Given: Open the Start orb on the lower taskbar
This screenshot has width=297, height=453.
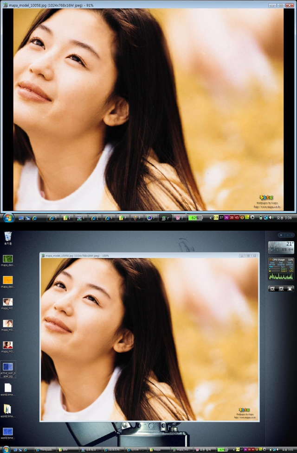Looking at the screenshot, I should pos(6,450).
